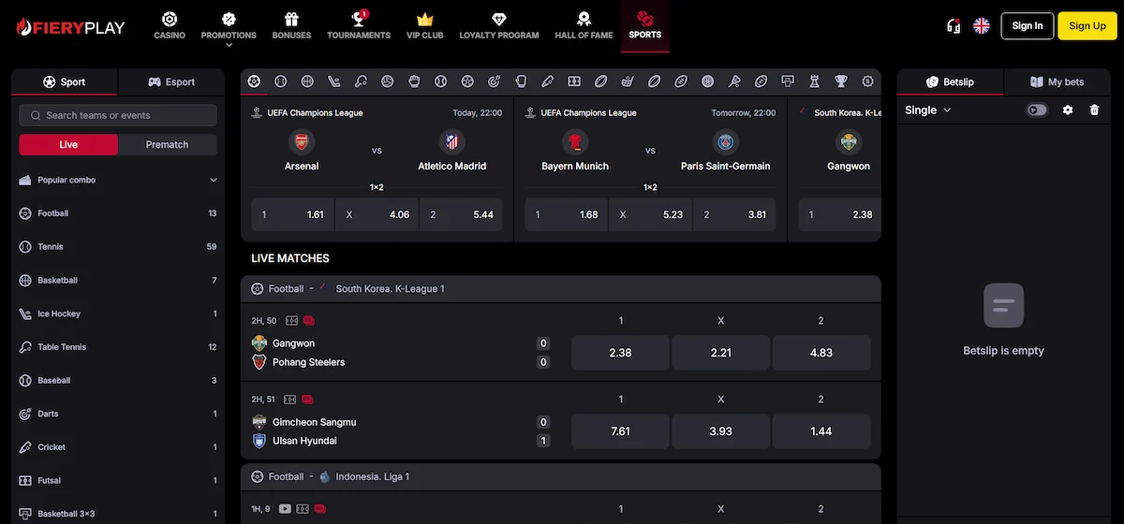Expand Ice Hockey in the sidebar list

[118, 314]
